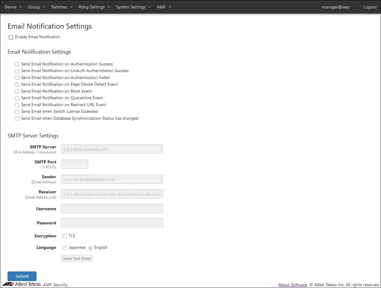Screen dimensions: 381x288
Task: Click the Allied Telesis logo in footer
Action: [x=21, y=284]
